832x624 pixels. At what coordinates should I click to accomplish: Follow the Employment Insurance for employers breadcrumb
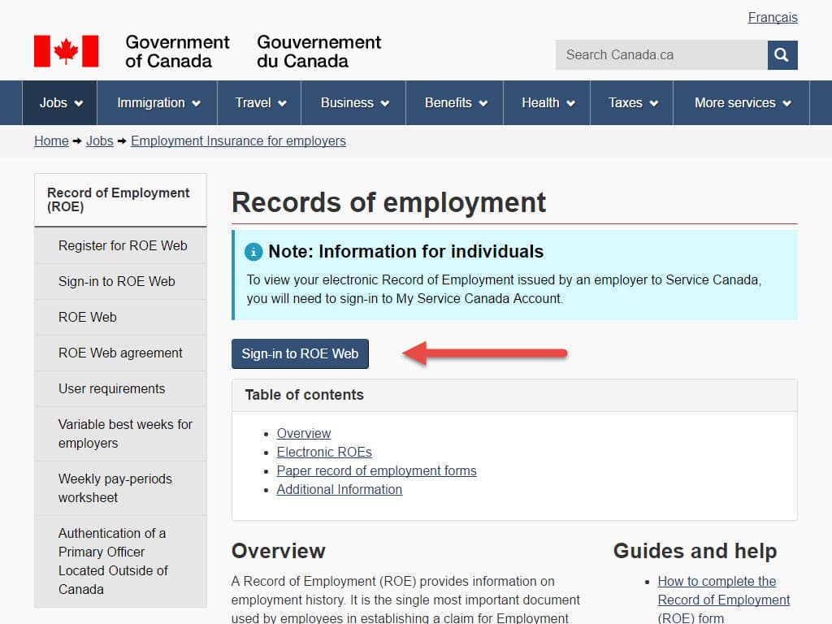click(x=238, y=141)
